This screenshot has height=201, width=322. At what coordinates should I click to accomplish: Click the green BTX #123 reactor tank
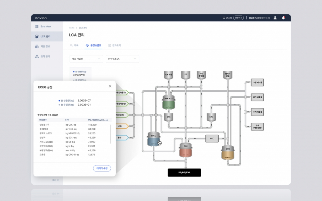coord(169,103)
